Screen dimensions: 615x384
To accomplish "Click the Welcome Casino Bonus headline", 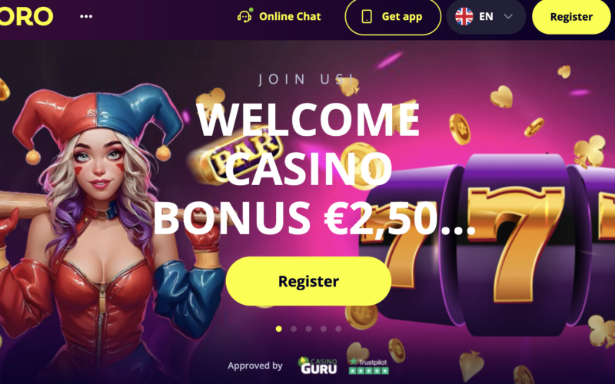I will tap(309, 169).
